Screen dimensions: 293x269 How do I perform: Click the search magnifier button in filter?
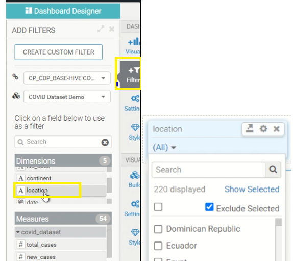pos(273,170)
